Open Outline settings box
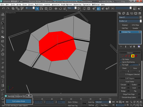Screen dimensions: 143x107 tap(139, 85)
